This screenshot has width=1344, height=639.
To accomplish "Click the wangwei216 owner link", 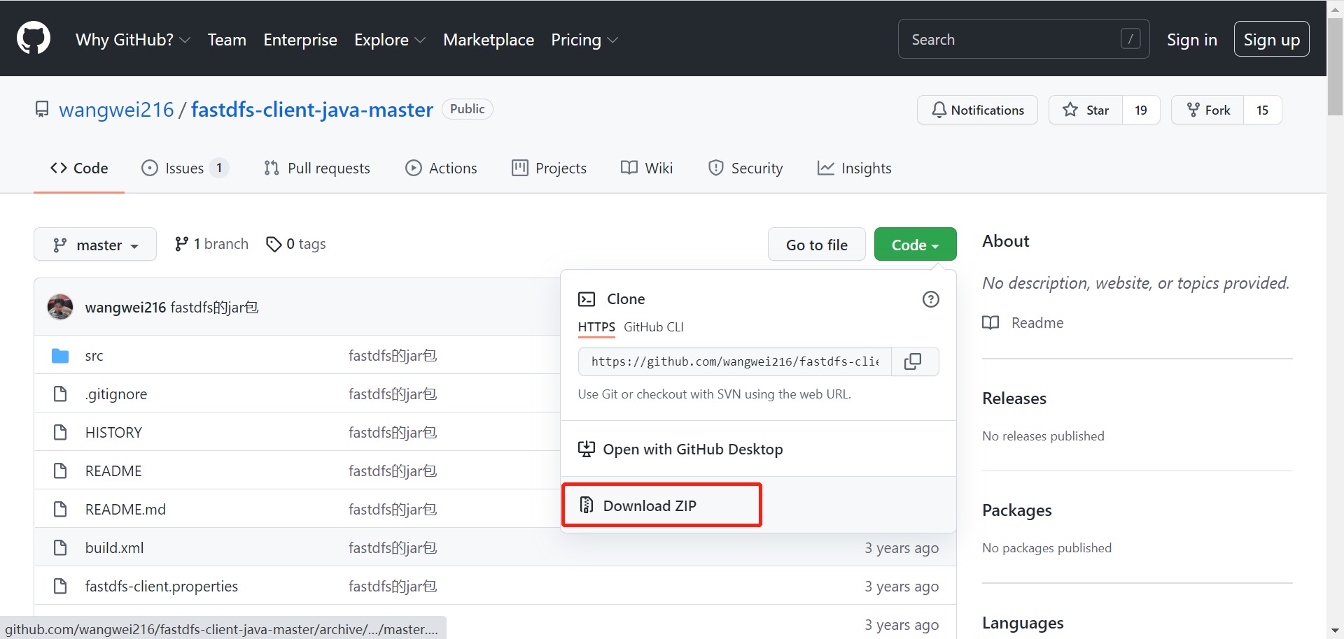I will (x=116, y=110).
